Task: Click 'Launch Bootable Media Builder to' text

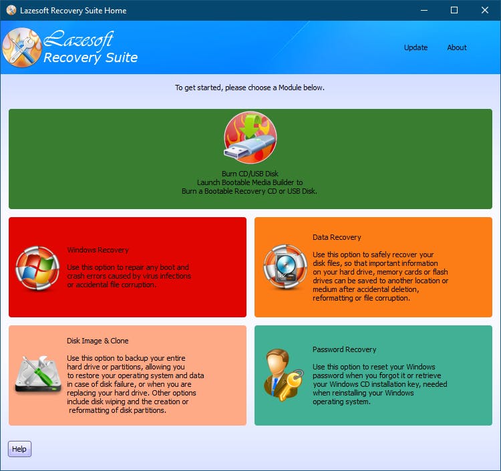Action: (250, 182)
